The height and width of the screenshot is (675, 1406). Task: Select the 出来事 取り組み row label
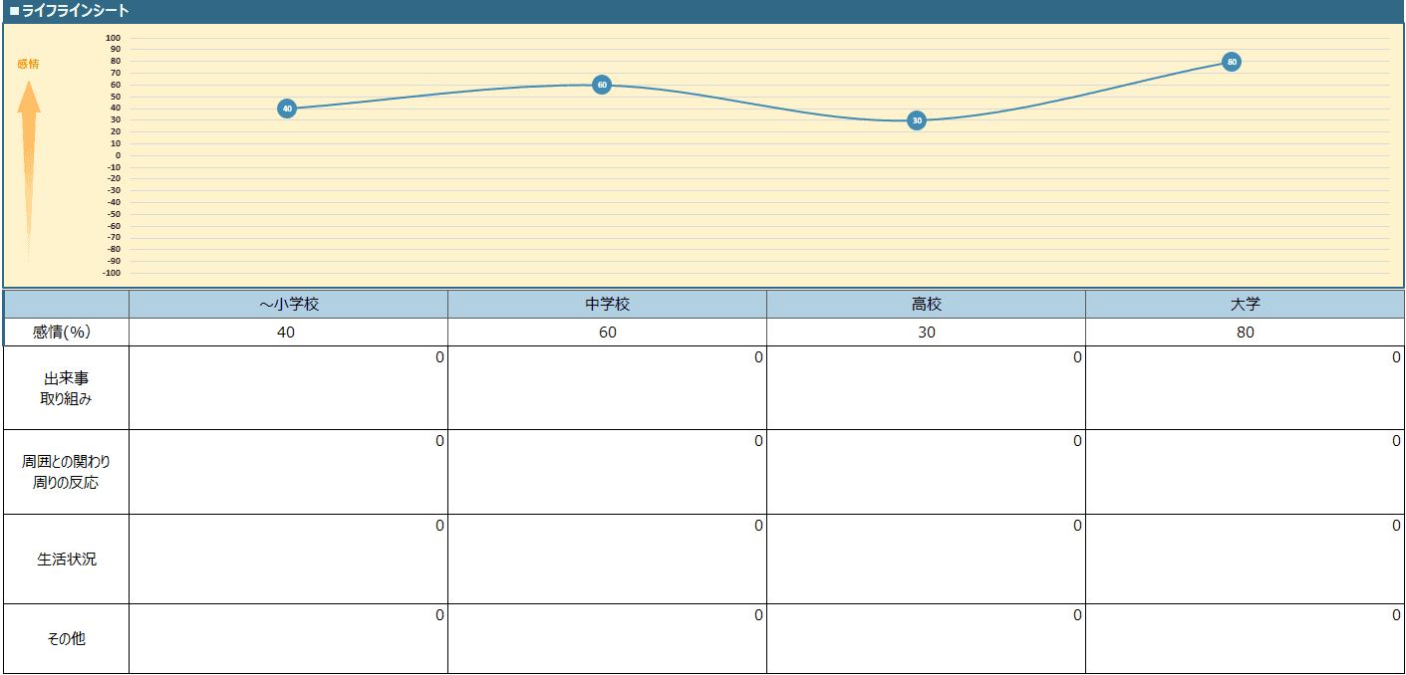(x=67, y=388)
